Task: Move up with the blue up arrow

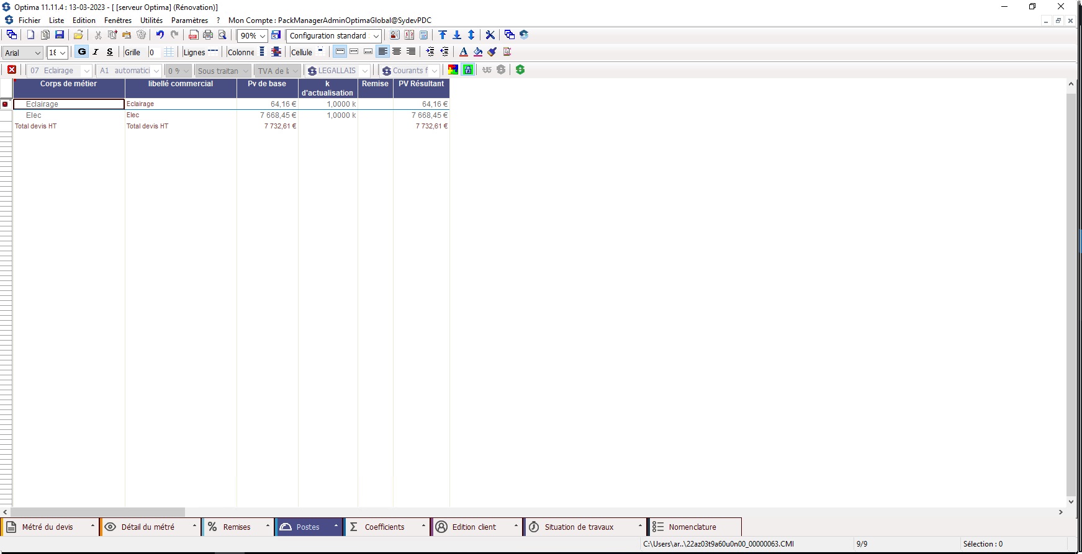Action: (443, 35)
